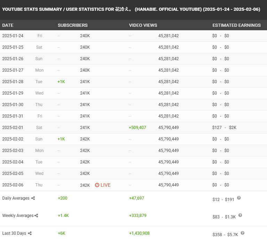Click share icon next to Weekly Averages
The image size is (267, 241).
pyautogui.click(x=36, y=216)
